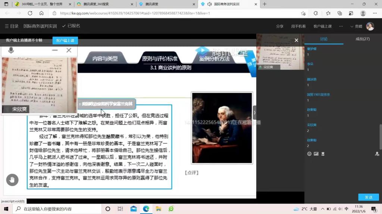Click the send image icon in chat
Screen dimensions: 382x214
tap(316, 154)
